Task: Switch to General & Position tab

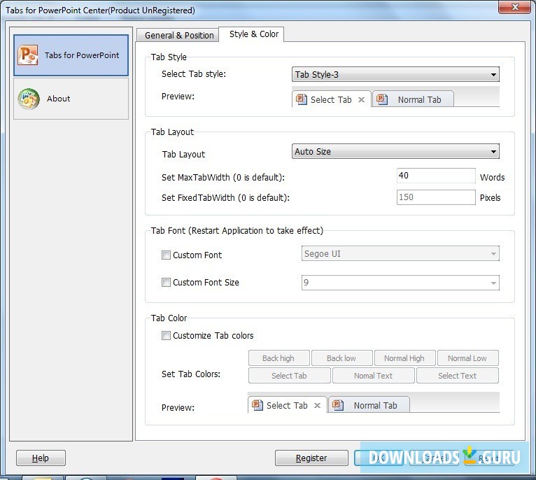Action: point(179,35)
